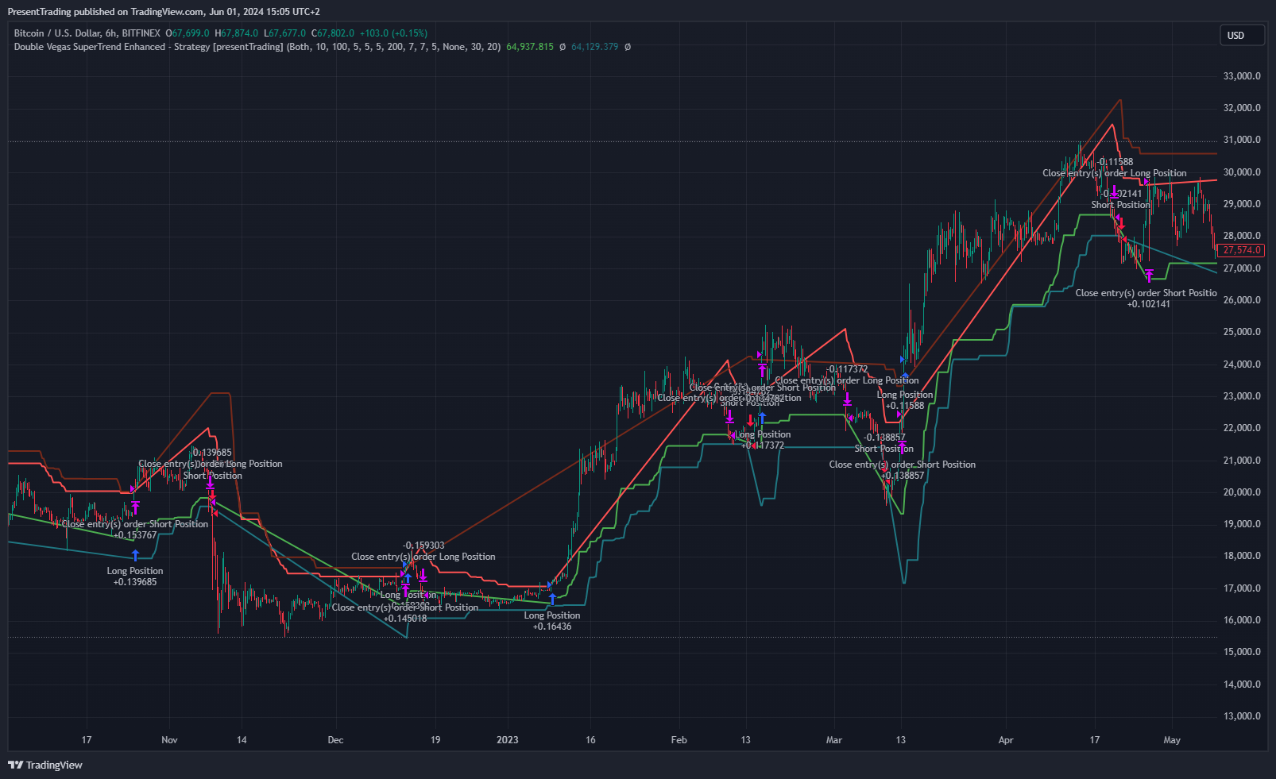Click the change value +103.0 (+0.15%)
The image size is (1276, 779).
click(393, 33)
